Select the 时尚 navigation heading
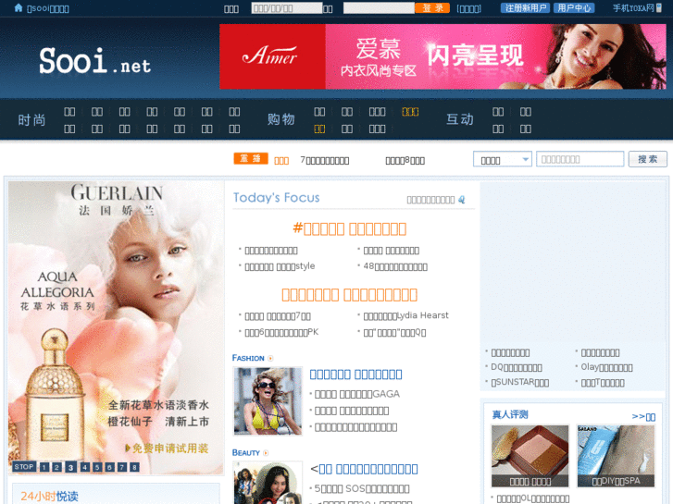673x504 pixels. 31,119
